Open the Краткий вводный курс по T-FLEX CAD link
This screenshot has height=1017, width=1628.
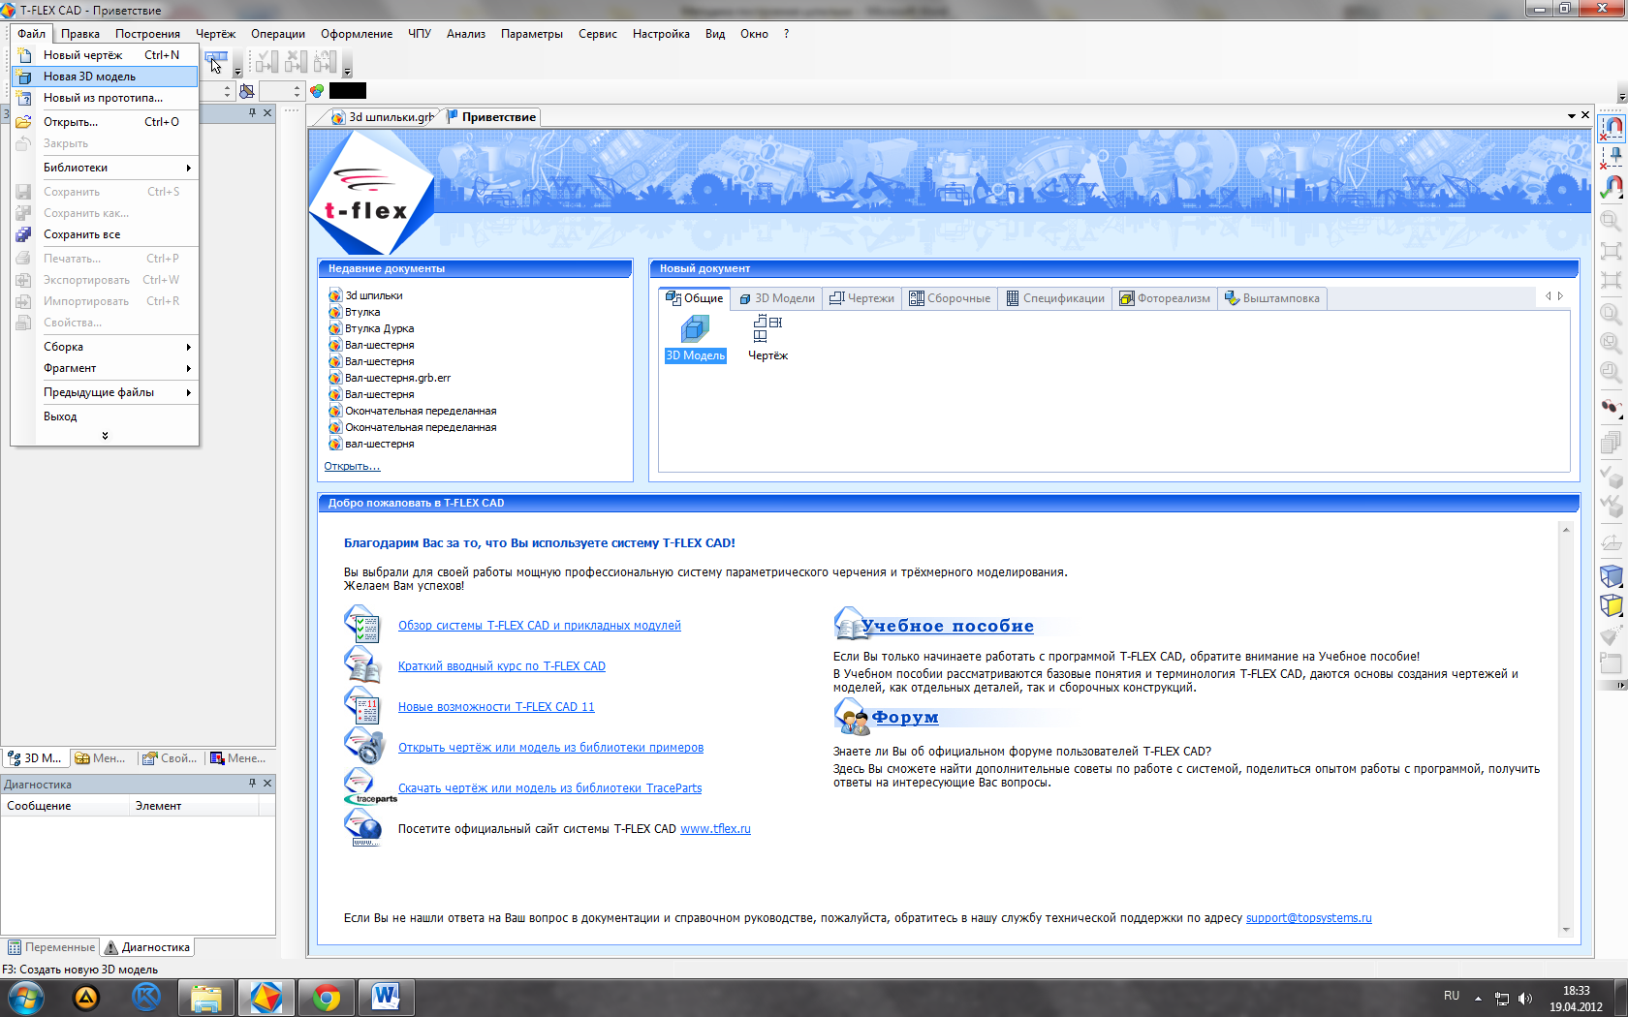pos(502,666)
